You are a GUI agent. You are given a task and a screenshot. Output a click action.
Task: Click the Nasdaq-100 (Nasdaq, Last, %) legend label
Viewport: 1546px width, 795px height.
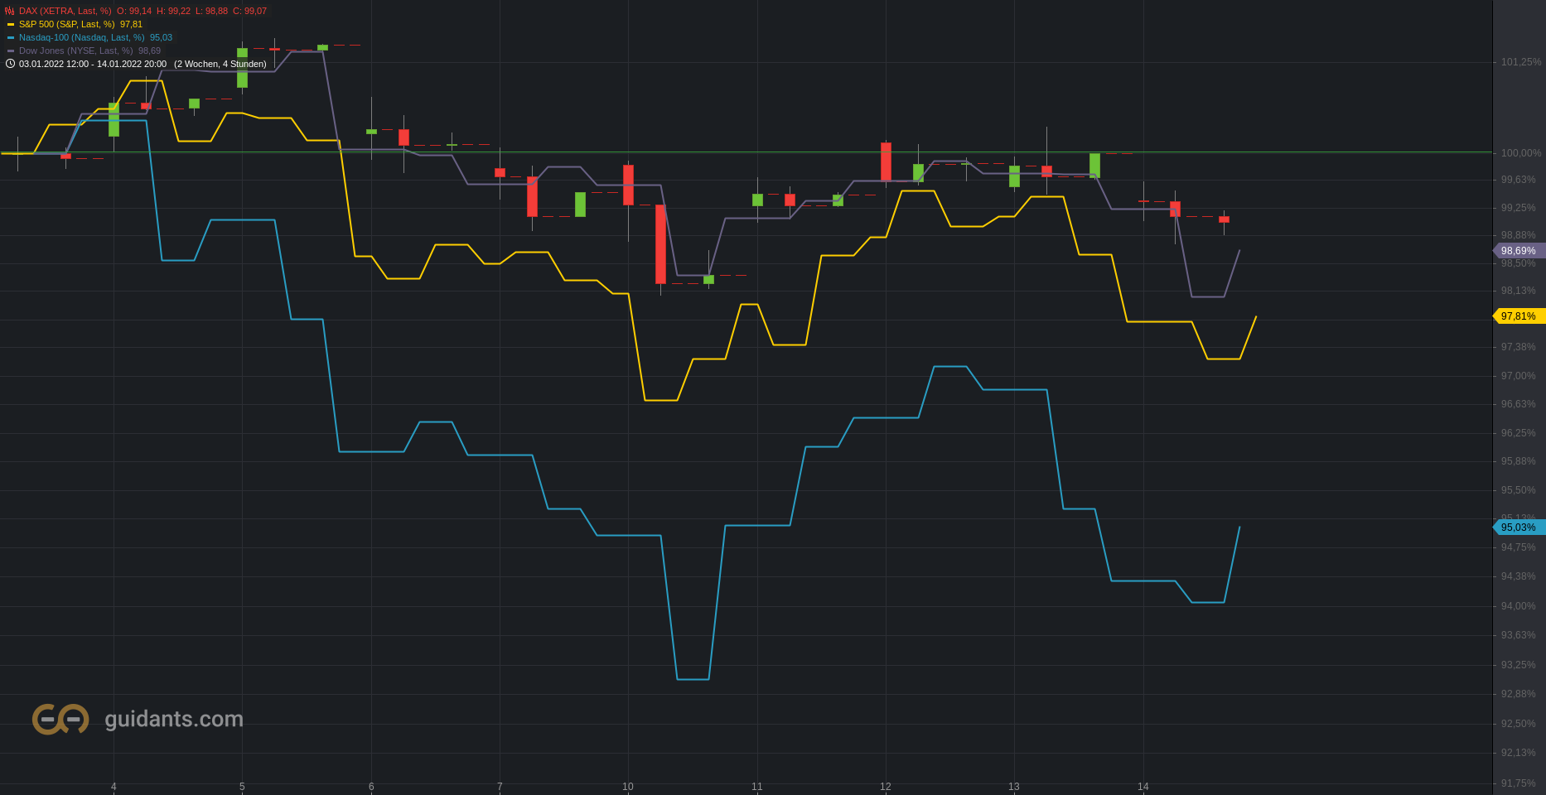81,37
